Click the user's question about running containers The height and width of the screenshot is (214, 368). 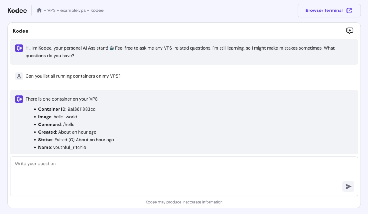[73, 76]
